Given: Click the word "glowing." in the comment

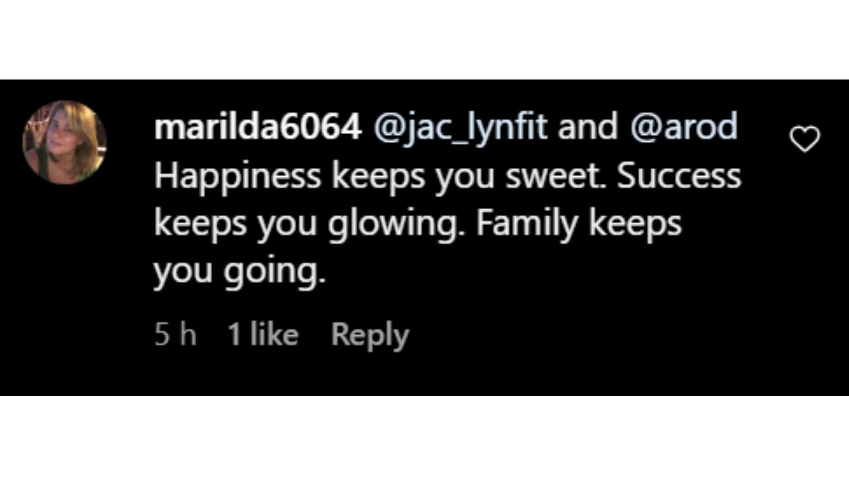Looking at the screenshot, I should [396, 224].
